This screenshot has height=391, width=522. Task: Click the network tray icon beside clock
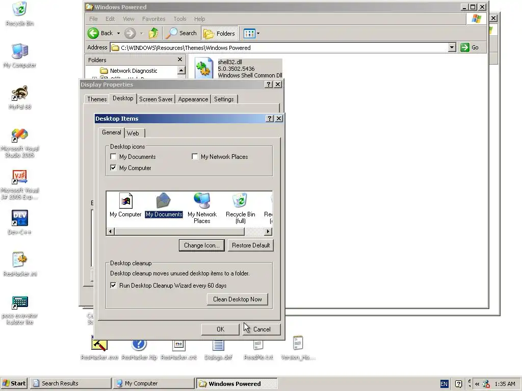(486, 384)
